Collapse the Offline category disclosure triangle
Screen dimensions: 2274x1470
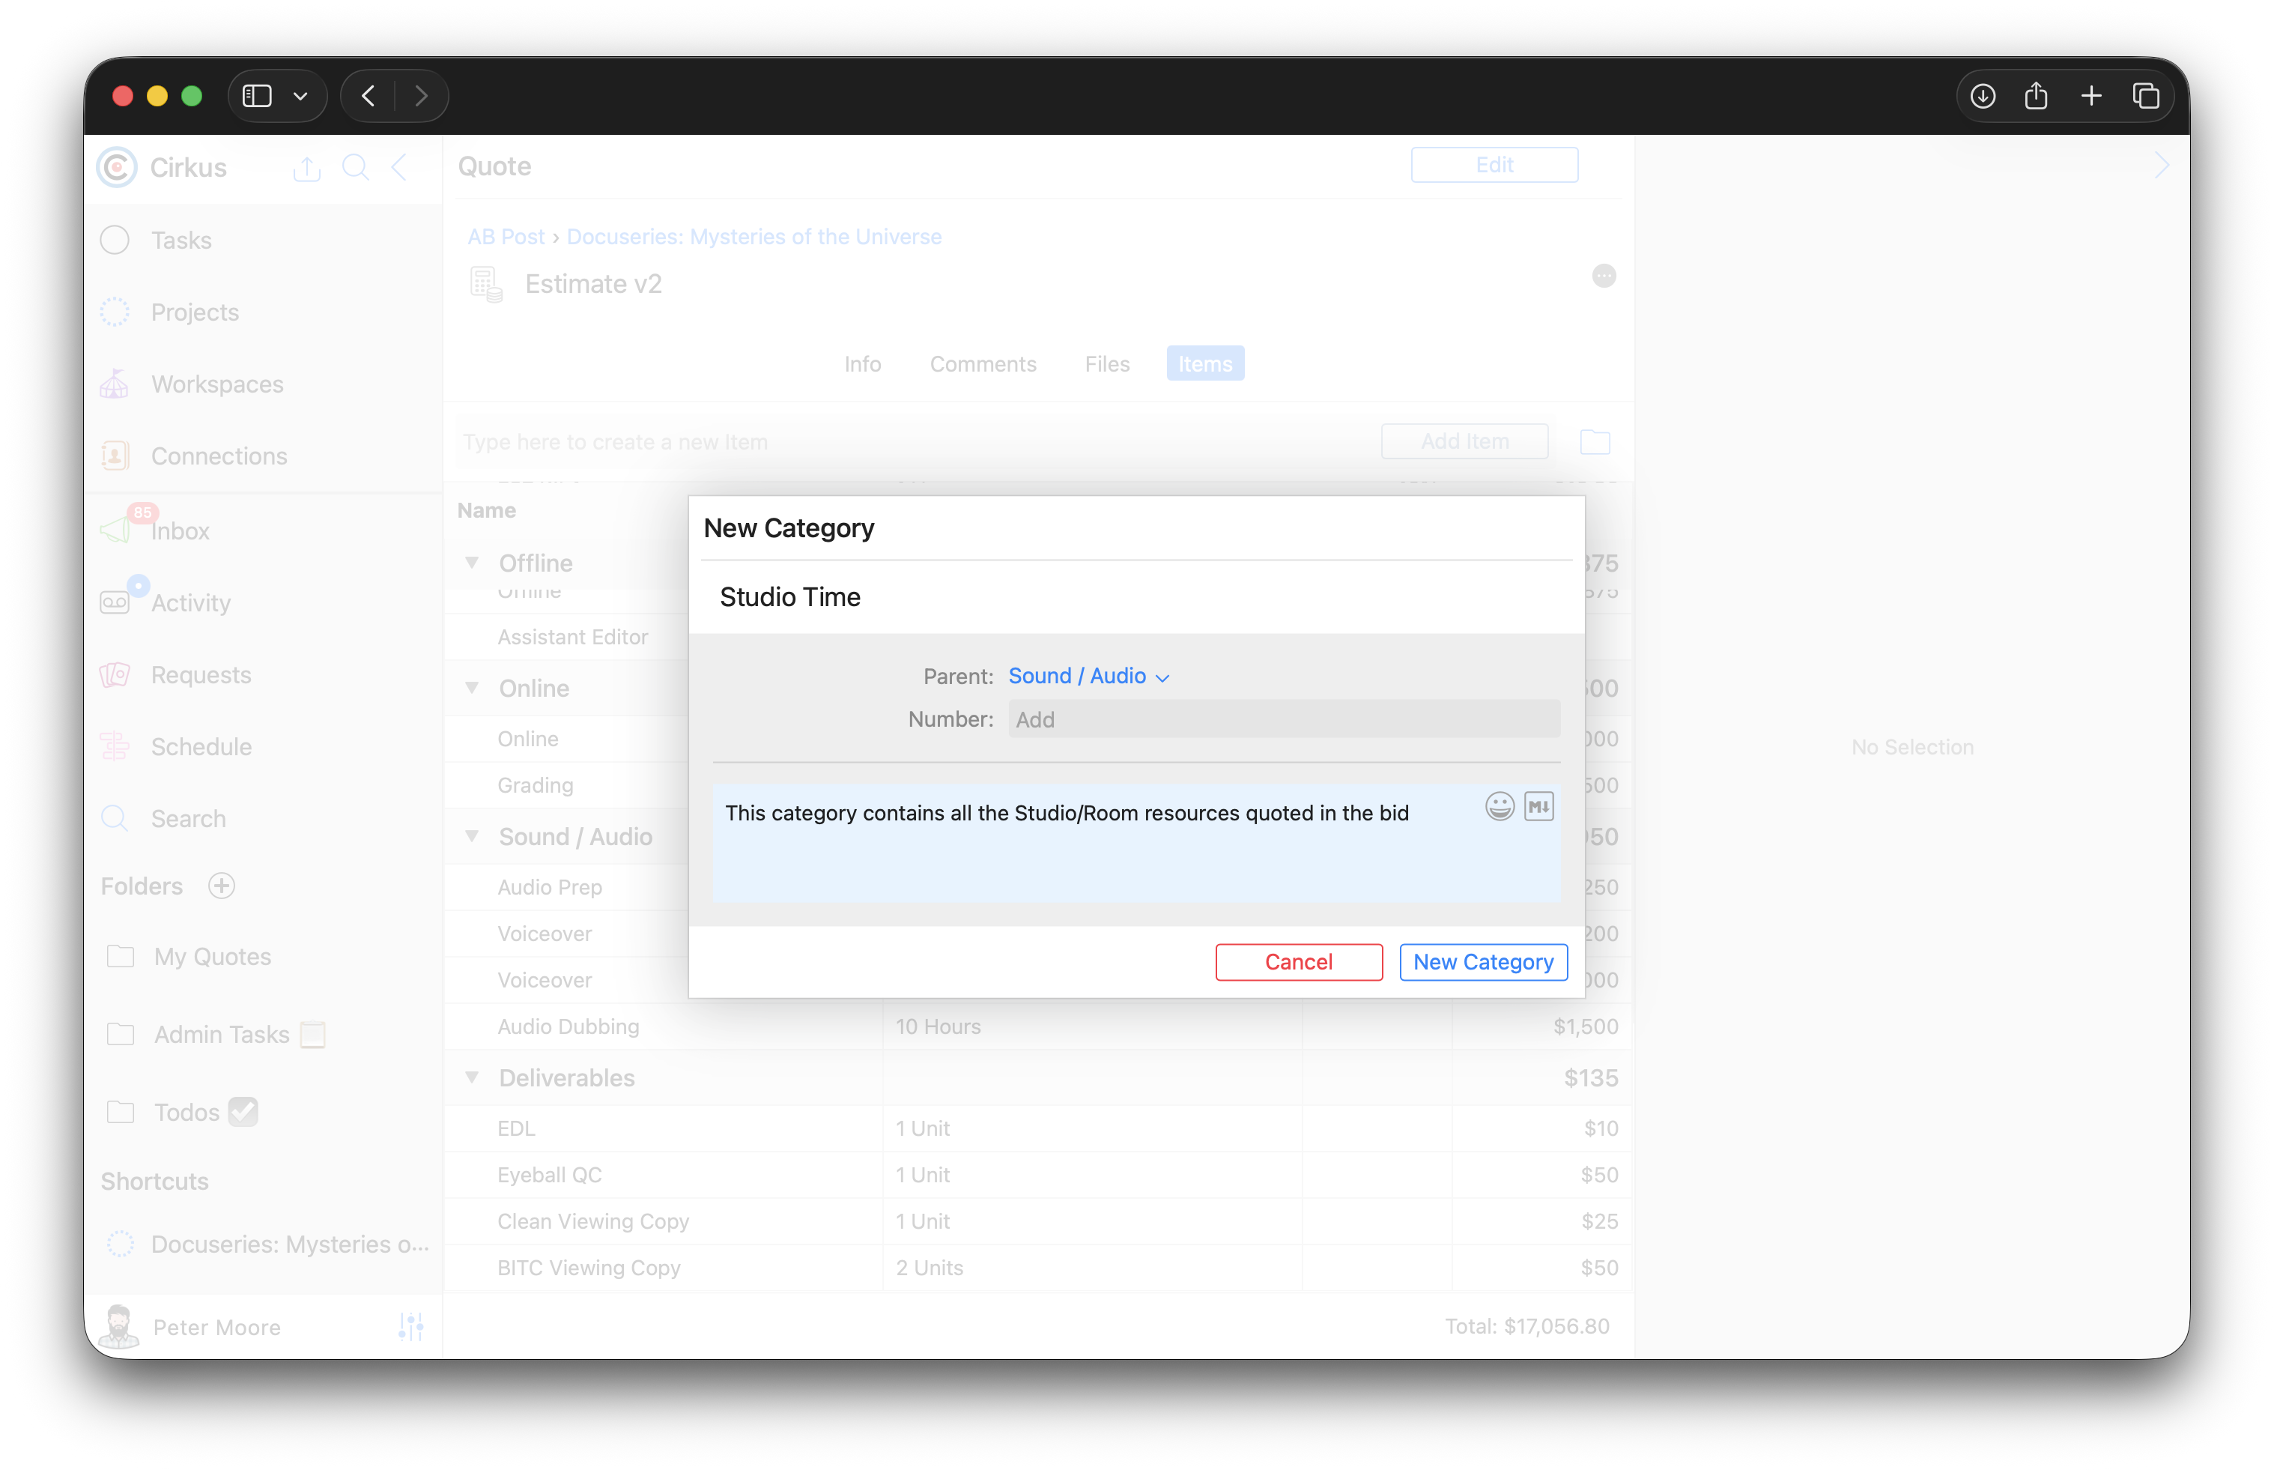[x=471, y=562]
